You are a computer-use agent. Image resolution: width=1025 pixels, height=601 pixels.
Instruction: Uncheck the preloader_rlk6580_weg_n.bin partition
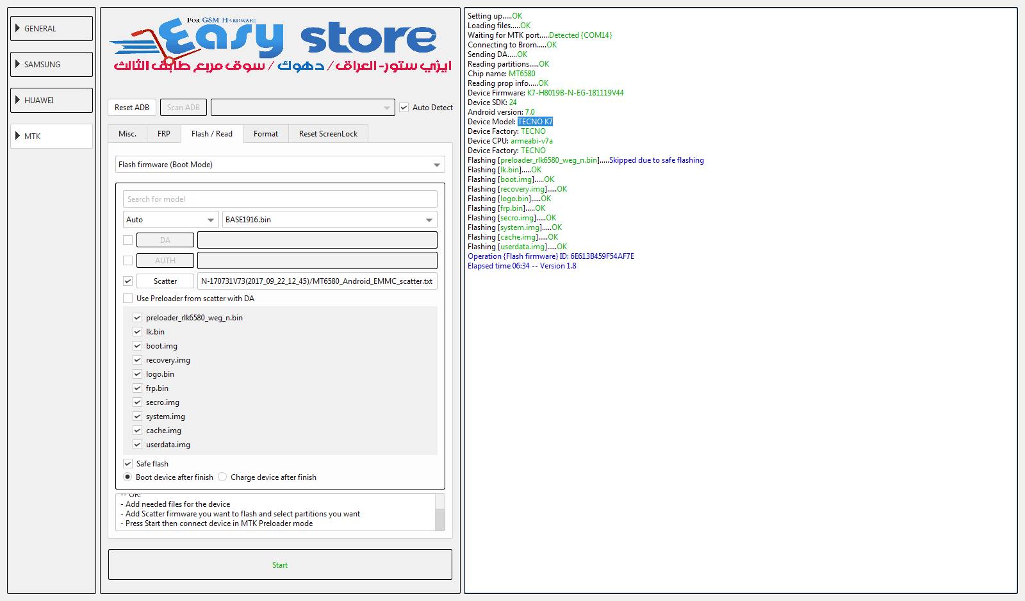137,318
